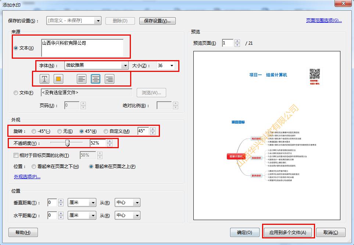This screenshot has height=245, width=354.
Task: Open the saved settings dropdown
Action: click(98, 21)
